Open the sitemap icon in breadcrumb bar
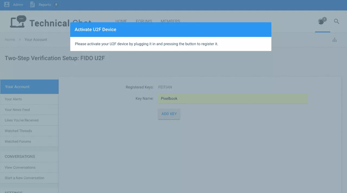This screenshot has height=193, width=347. [x=335, y=40]
